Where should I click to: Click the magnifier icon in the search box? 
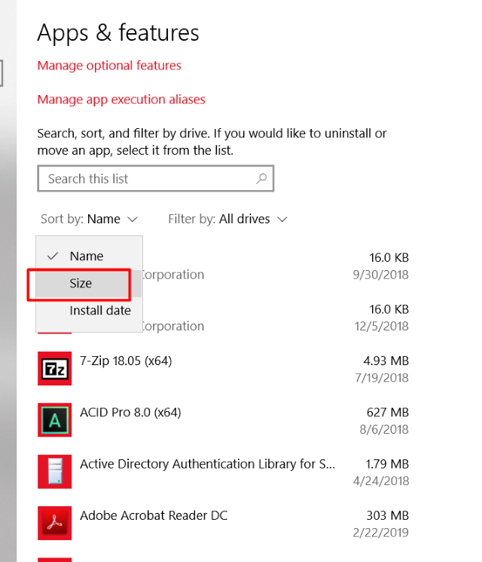261,178
